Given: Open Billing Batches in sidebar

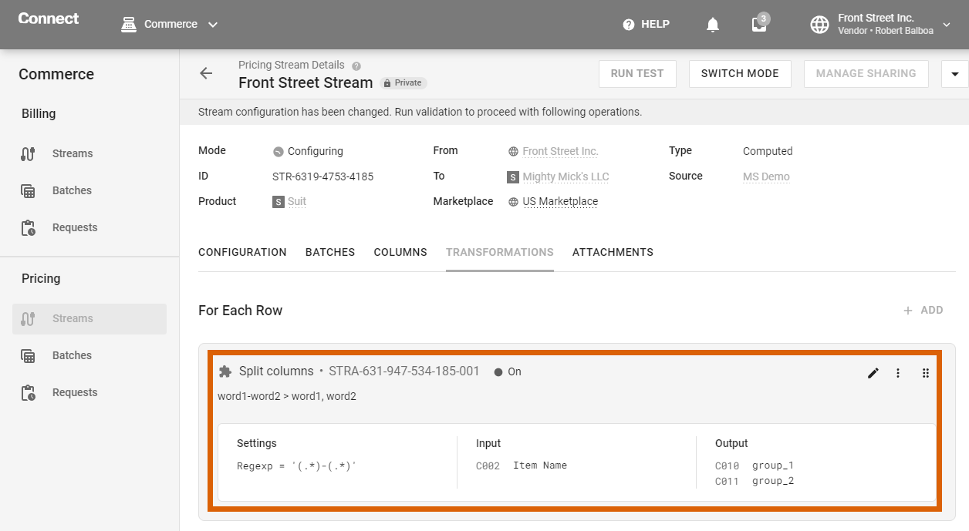Looking at the screenshot, I should click(89, 190).
